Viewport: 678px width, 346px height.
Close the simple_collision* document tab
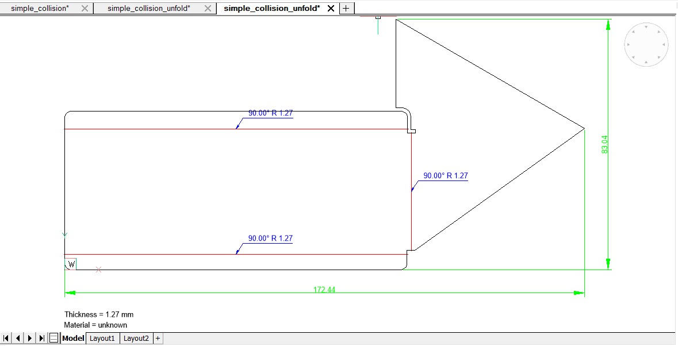click(85, 8)
